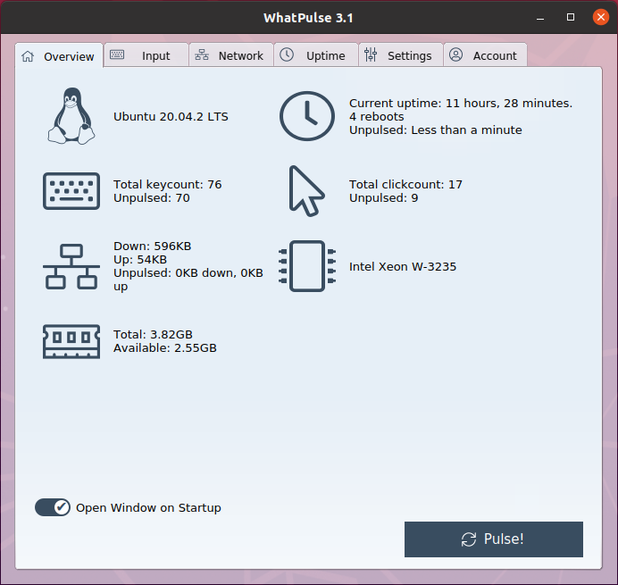Viewport: 618px width, 585px height.
Task: Maximize the WhatPulse window
Action: pyautogui.click(x=571, y=18)
